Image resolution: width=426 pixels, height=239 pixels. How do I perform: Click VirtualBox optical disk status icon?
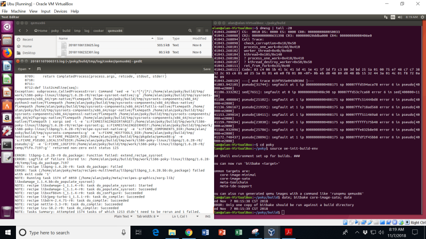[351, 223]
